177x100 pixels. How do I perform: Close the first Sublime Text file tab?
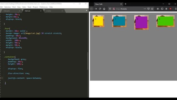[x=19, y=11]
